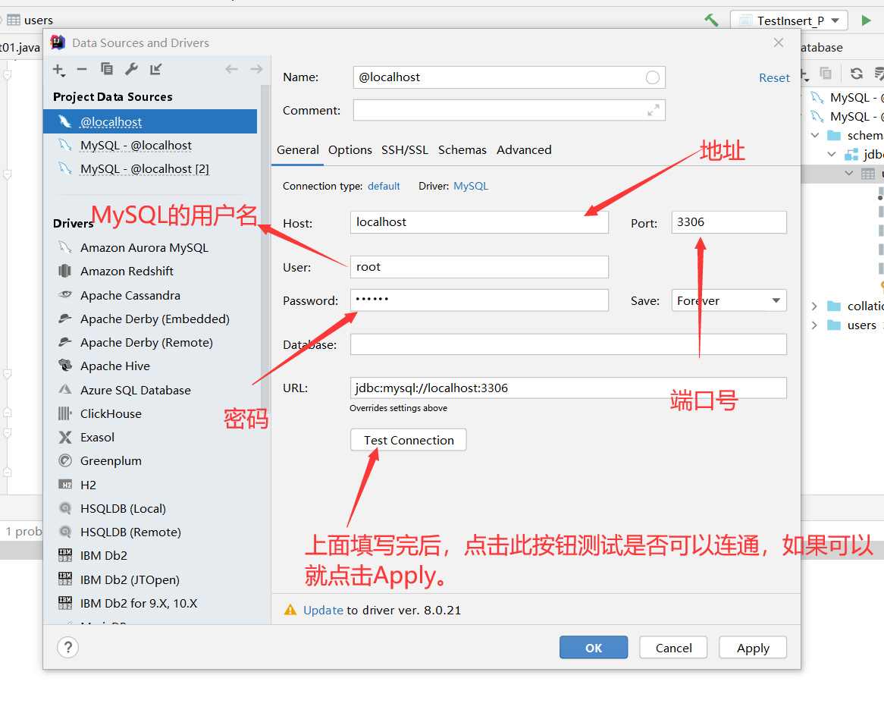Click the Update driver link
This screenshot has height=716, width=884.
[x=323, y=610]
